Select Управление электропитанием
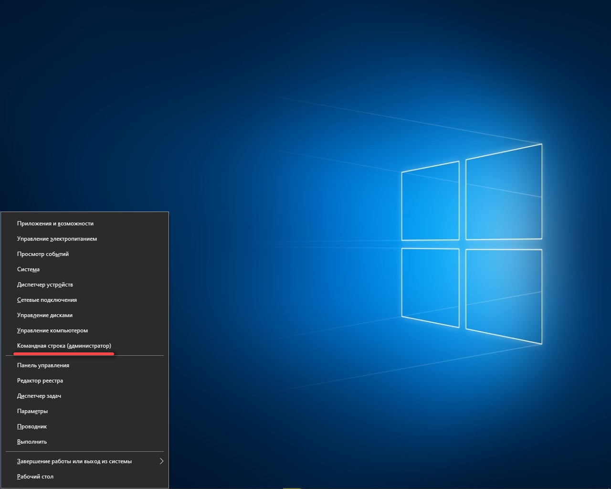 click(84, 239)
